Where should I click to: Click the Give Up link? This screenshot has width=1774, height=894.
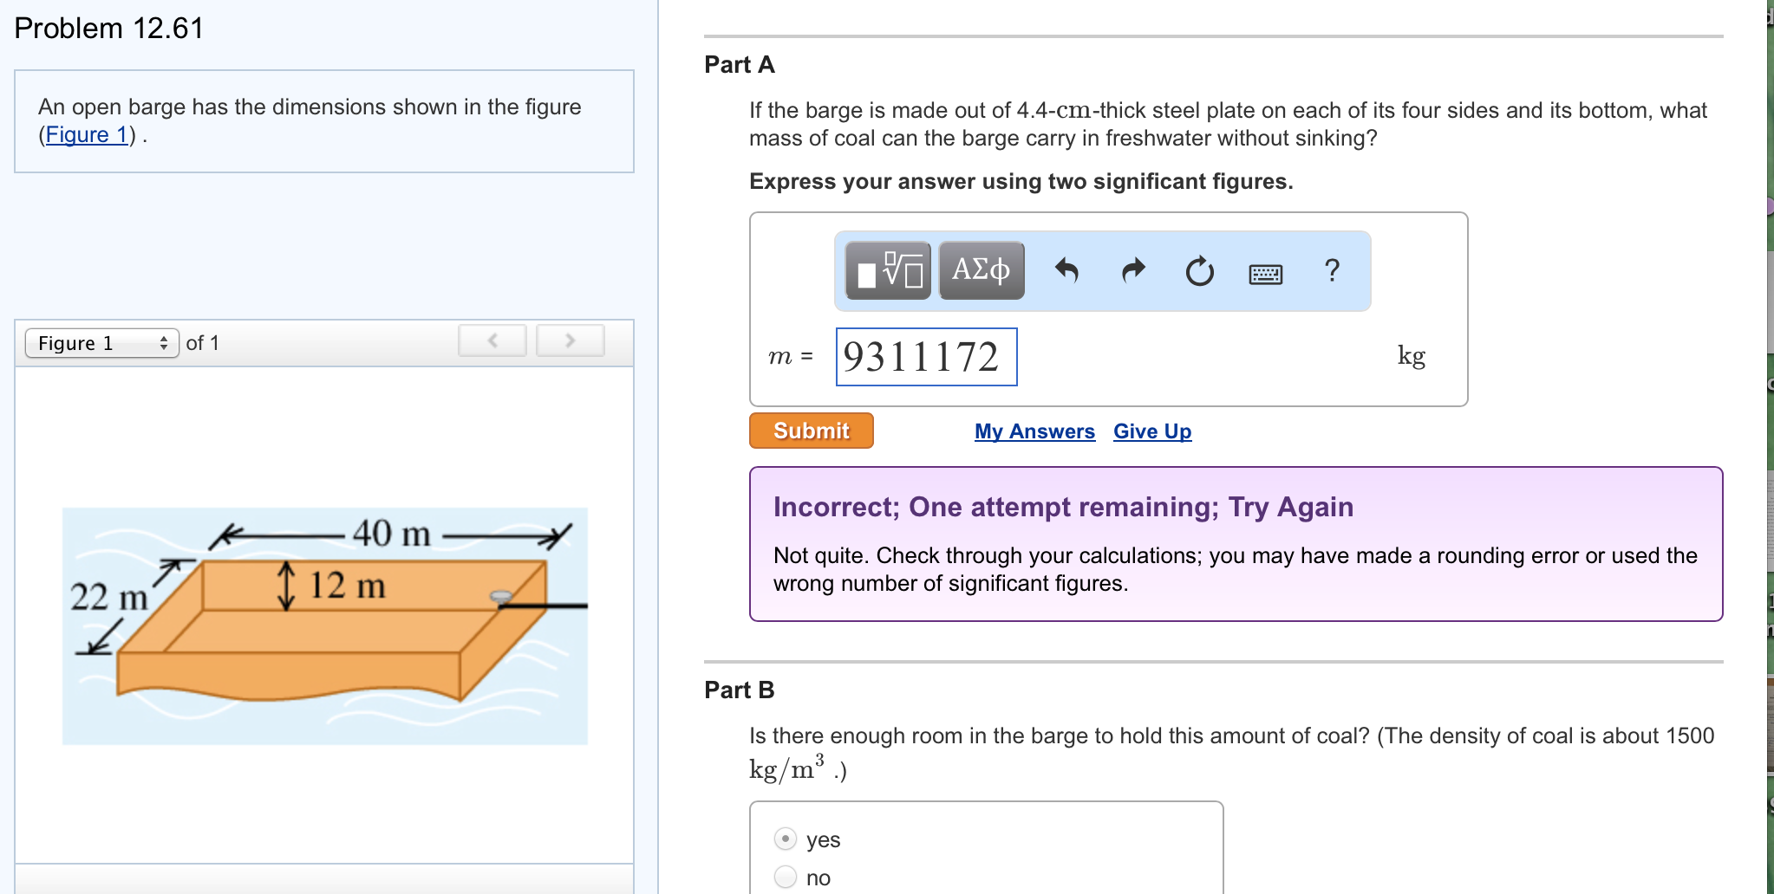[x=1151, y=431]
